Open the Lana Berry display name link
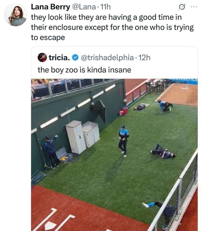 coord(50,6)
